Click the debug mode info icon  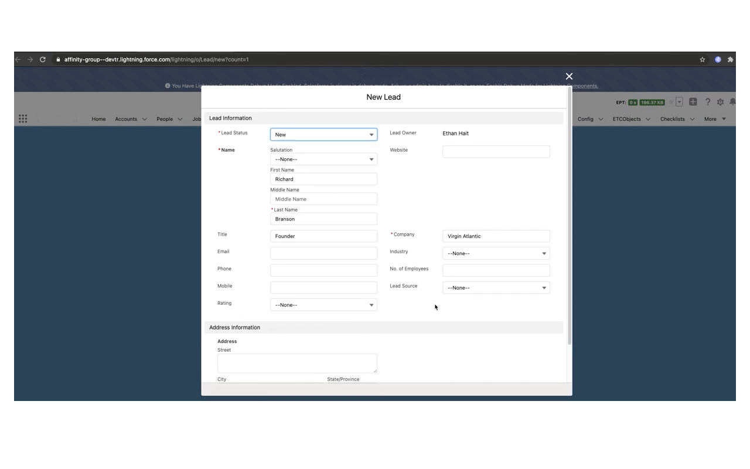168,86
